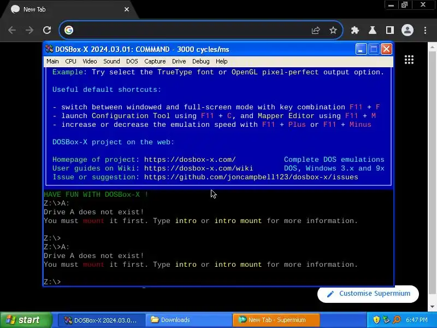Open the CPU menu

[x=70, y=61]
